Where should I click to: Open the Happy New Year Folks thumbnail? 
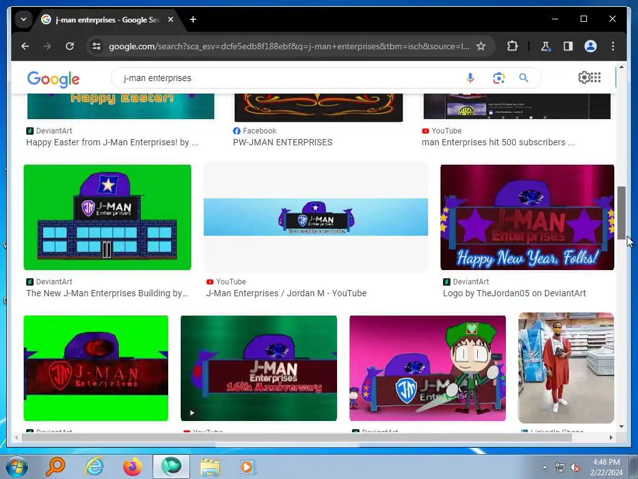pyautogui.click(x=527, y=217)
